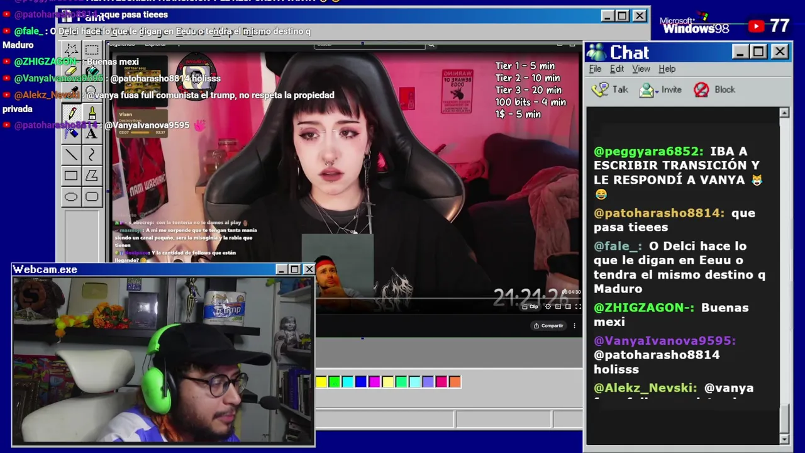
Task: Click the Clip button on the video
Action: [530, 306]
